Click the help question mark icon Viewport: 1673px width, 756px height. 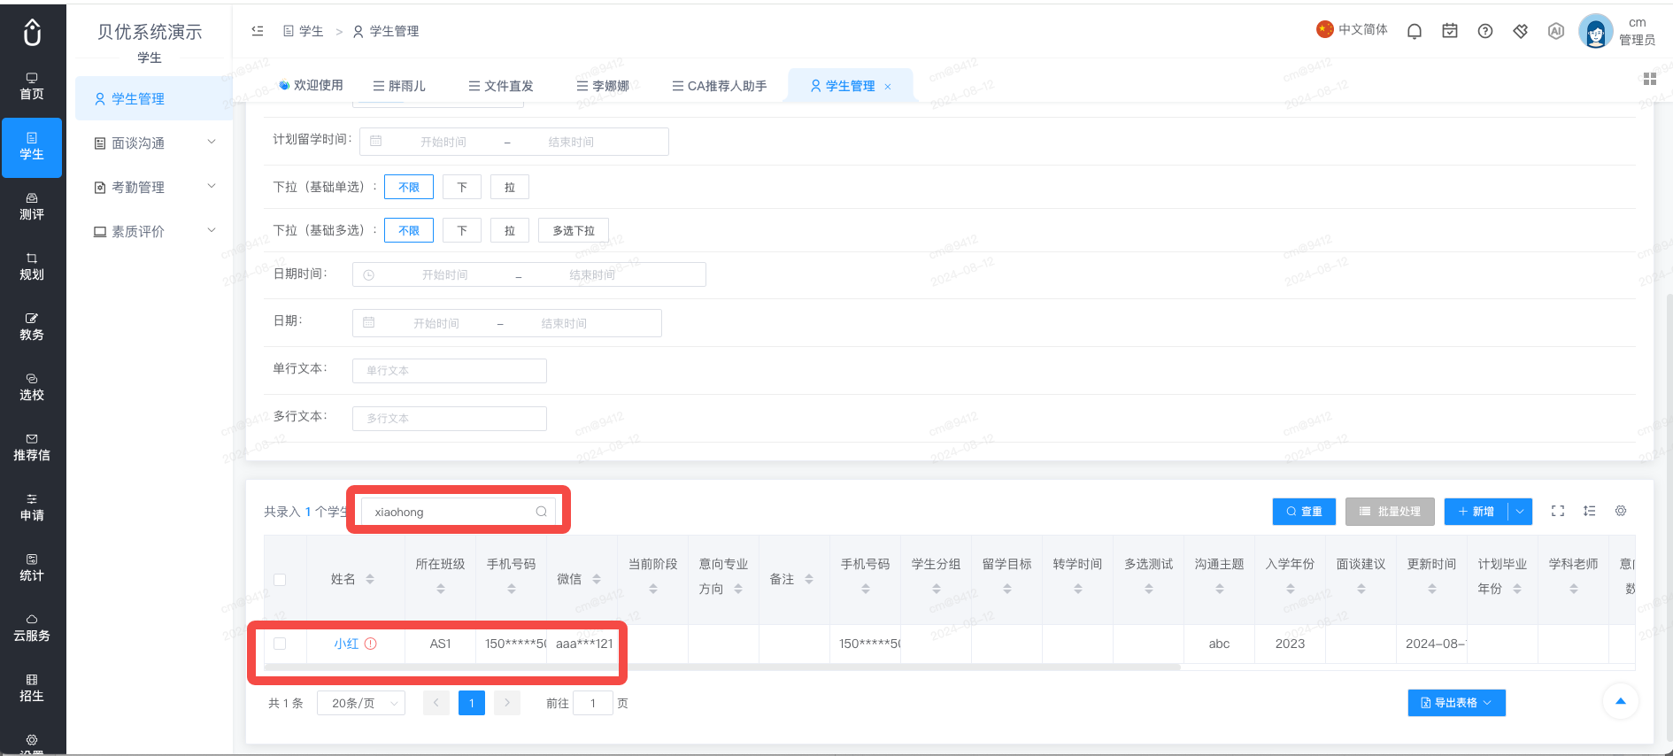[1485, 31]
